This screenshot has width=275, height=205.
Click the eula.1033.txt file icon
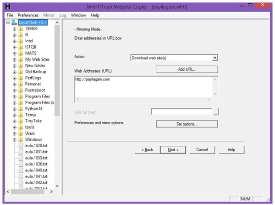[21, 158]
